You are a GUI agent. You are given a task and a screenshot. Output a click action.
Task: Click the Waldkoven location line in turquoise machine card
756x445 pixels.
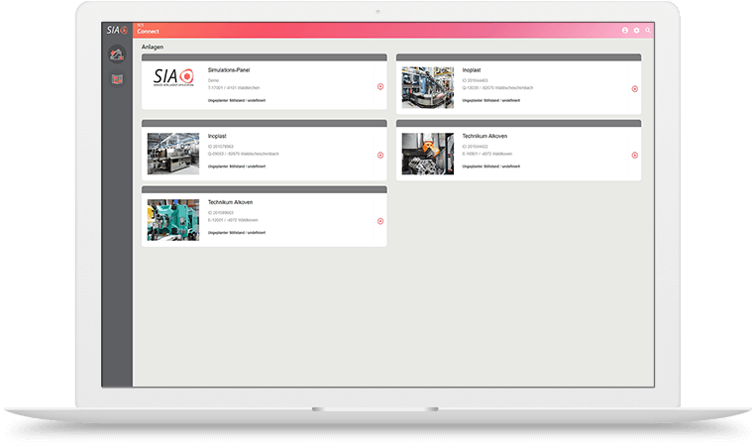233,220
